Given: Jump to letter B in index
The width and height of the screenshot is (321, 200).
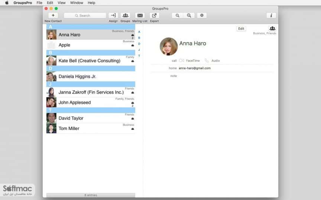Looking at the screenshot, I should (139, 38).
